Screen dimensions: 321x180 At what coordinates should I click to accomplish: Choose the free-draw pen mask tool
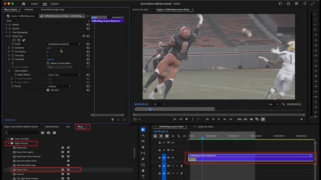click(x=24, y=40)
